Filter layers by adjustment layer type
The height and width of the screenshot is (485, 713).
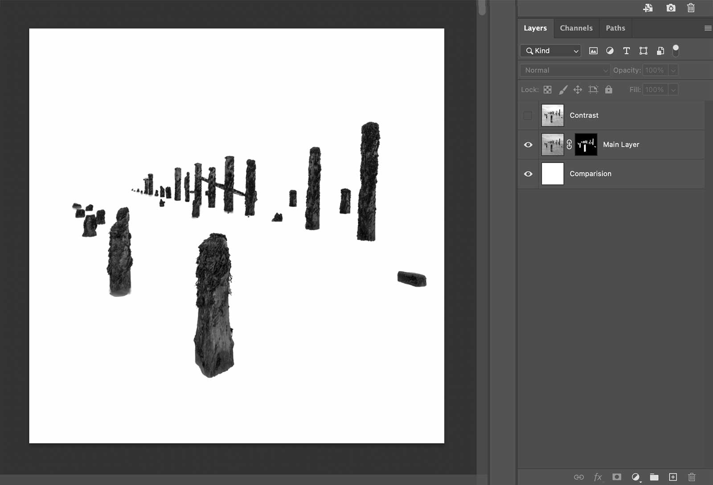[x=610, y=51]
